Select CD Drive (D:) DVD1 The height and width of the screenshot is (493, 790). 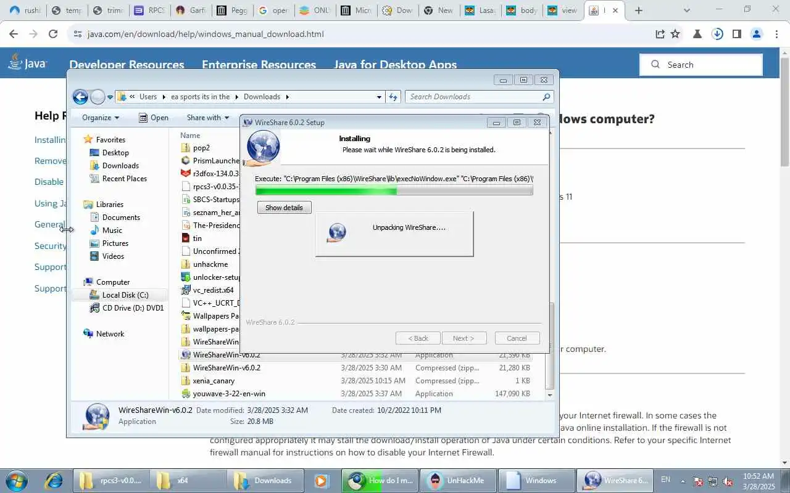pyautogui.click(x=133, y=308)
